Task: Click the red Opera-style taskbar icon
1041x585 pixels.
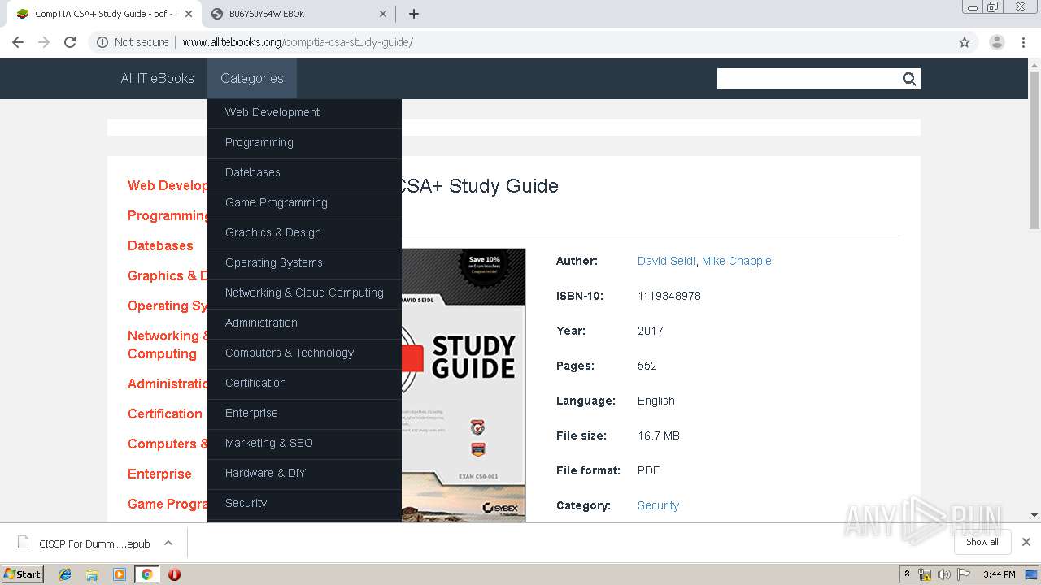Action: pyautogui.click(x=174, y=574)
